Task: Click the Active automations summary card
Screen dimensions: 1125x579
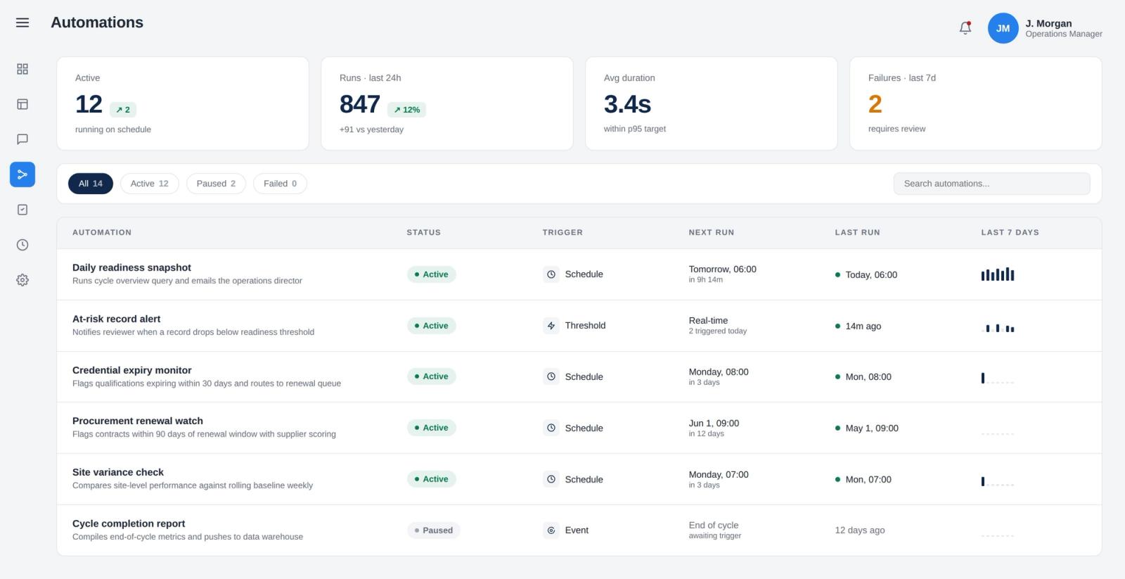Action: click(183, 103)
